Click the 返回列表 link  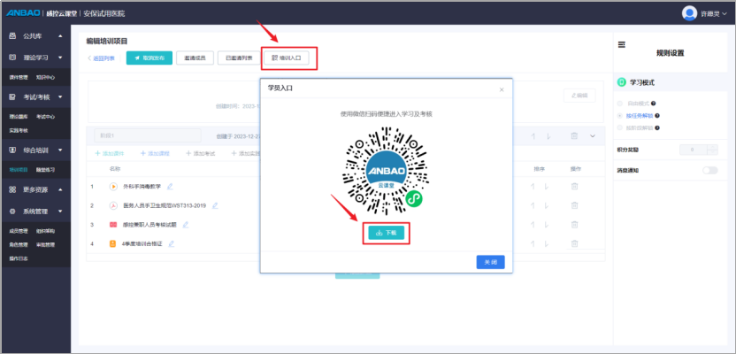(101, 58)
